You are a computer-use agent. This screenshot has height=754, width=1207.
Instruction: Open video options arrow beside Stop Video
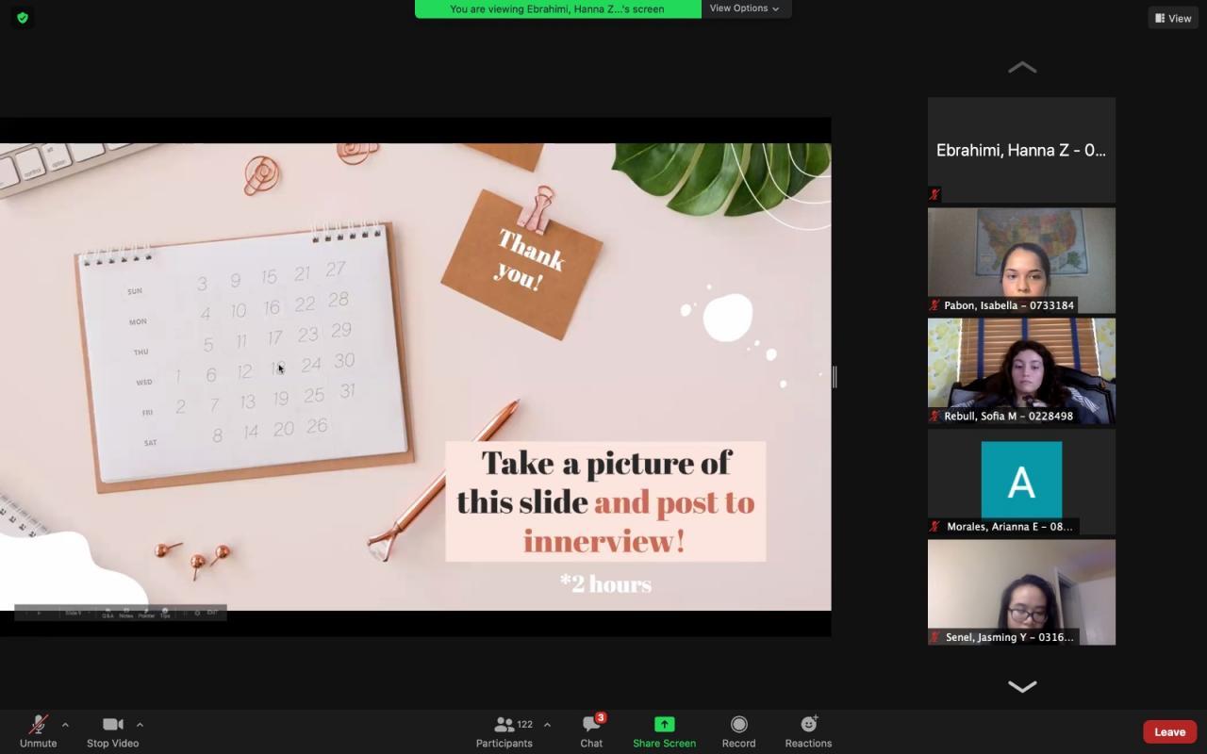[x=140, y=725]
